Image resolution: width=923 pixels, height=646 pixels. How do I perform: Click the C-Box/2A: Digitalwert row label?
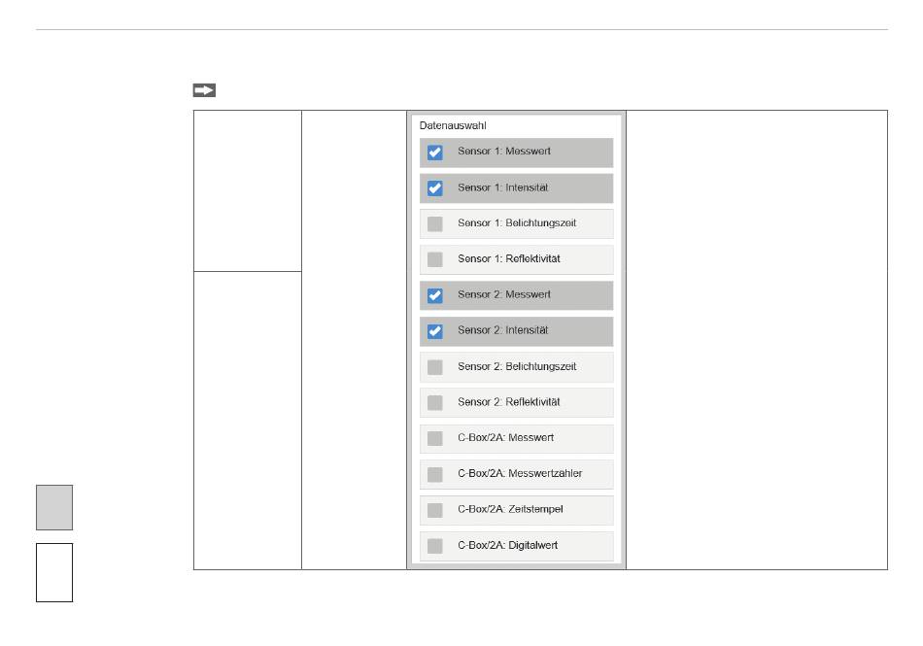[x=508, y=545]
